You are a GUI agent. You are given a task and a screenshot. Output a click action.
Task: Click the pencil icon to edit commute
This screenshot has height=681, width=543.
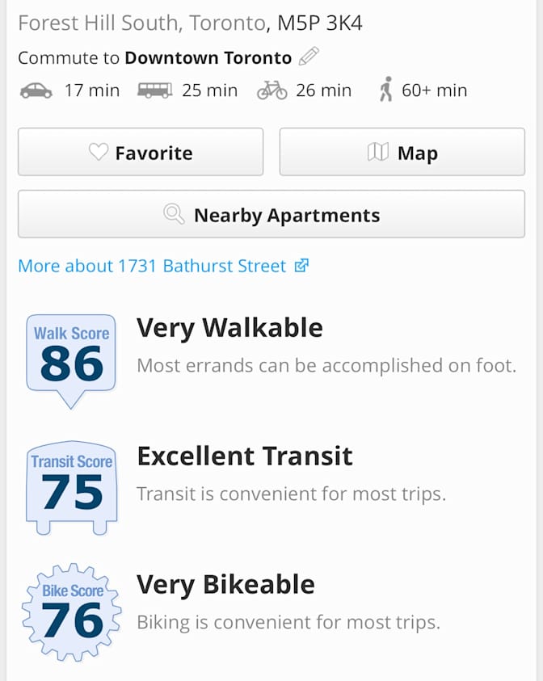309,57
